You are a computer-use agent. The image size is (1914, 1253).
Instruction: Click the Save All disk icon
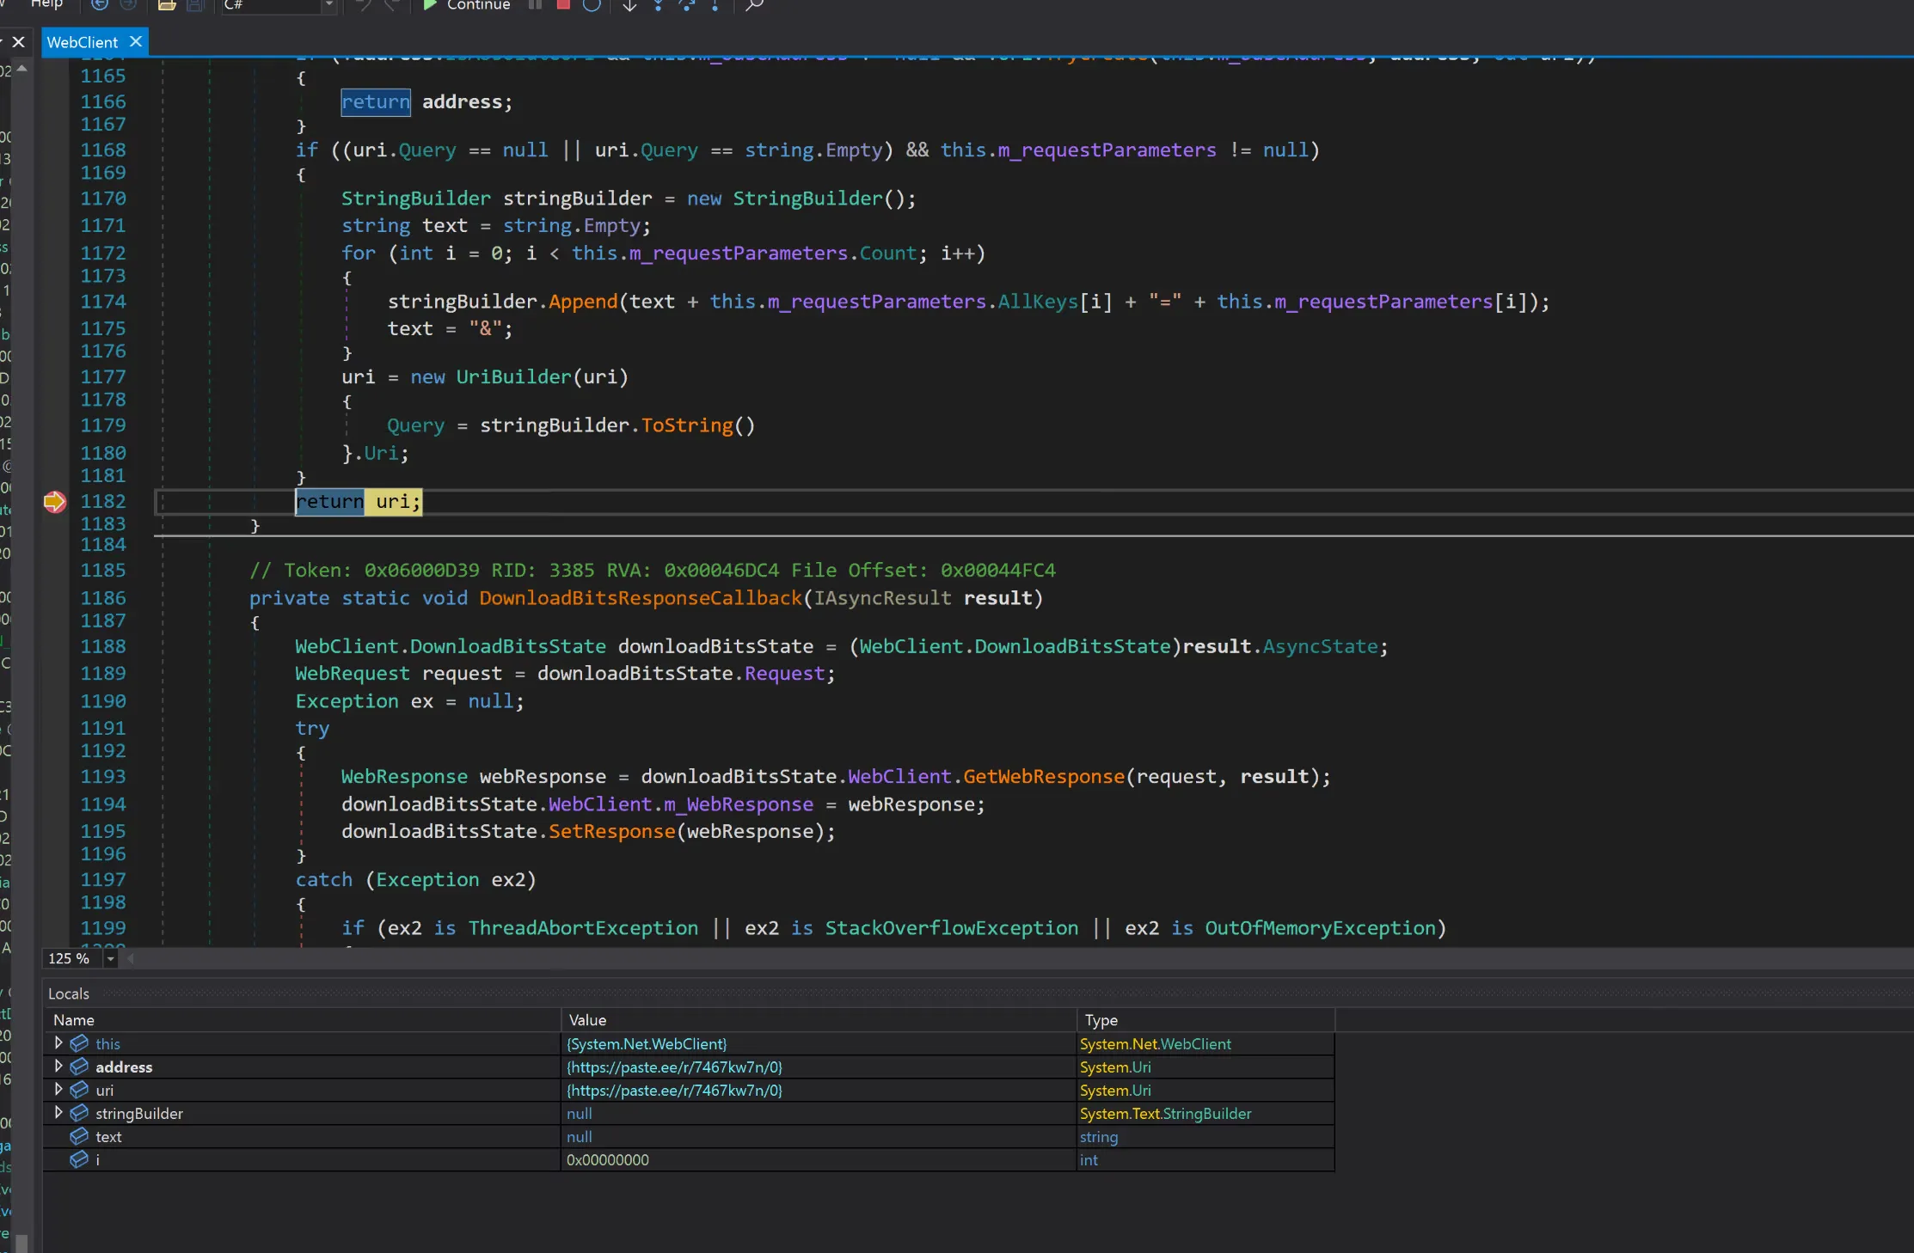(195, 5)
